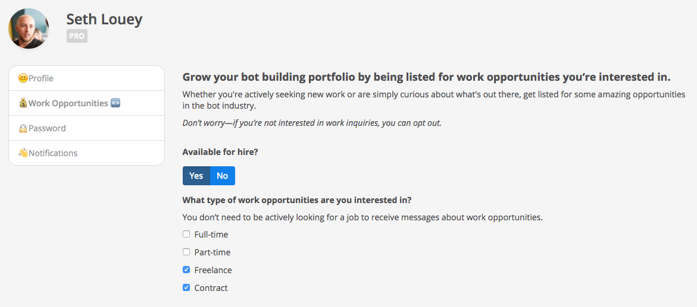The image size is (697, 307).
Task: Click the Contract label text
Action: click(211, 288)
